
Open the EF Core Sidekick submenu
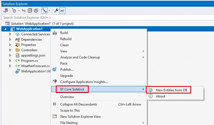click(x=72, y=89)
